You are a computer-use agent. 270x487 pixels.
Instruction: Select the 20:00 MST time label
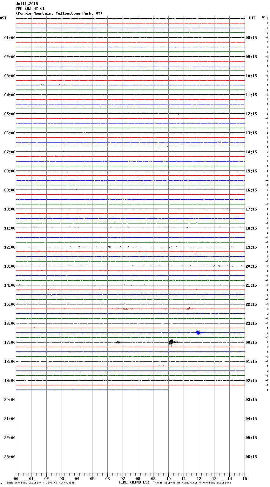10,400
